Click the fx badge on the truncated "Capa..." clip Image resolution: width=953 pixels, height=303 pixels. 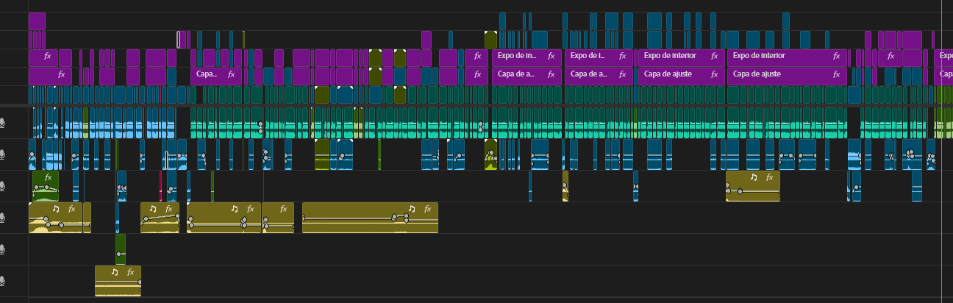point(231,74)
